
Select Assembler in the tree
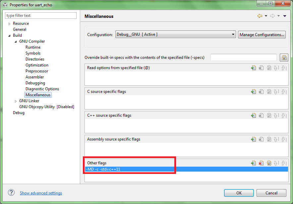[34, 77]
